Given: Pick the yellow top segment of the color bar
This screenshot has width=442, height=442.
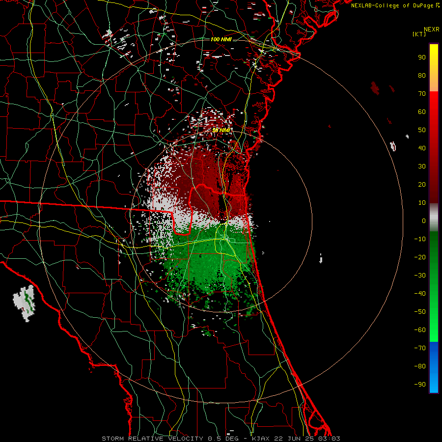Looking at the screenshot, I should pos(434,68).
